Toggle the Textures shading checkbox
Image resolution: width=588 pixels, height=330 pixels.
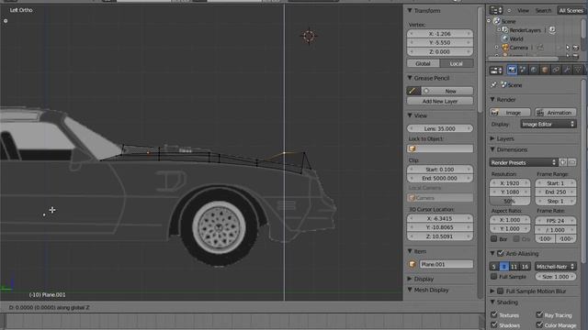pos(494,314)
